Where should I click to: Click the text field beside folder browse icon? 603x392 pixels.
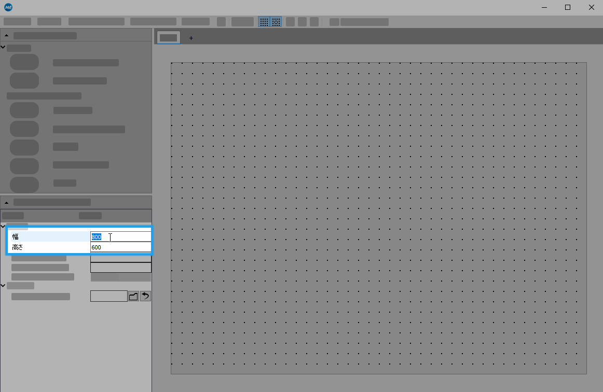tap(108, 296)
